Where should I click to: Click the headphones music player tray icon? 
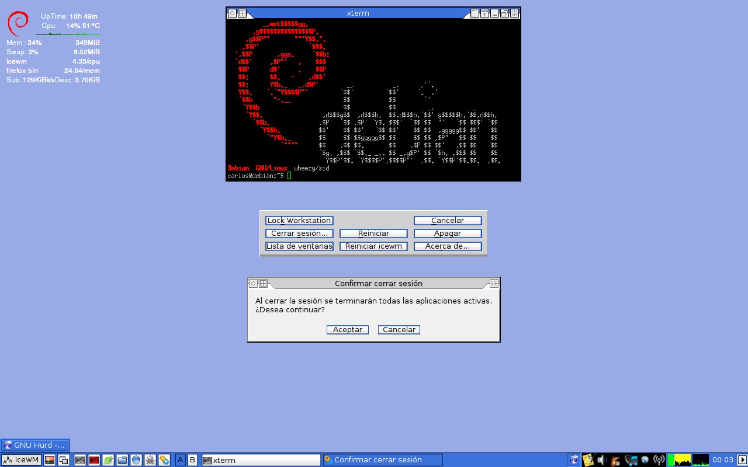click(631, 460)
